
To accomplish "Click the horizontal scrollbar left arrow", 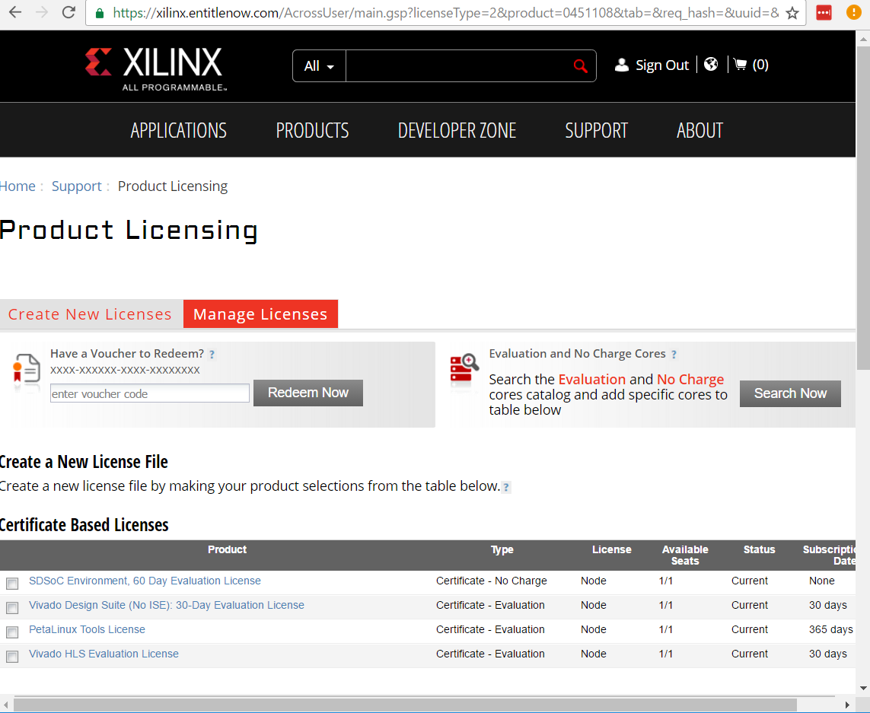I will pyautogui.click(x=6, y=705).
